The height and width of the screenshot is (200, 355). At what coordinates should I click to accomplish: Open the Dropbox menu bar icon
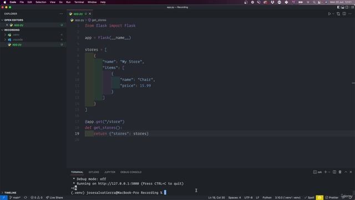coord(272,2)
